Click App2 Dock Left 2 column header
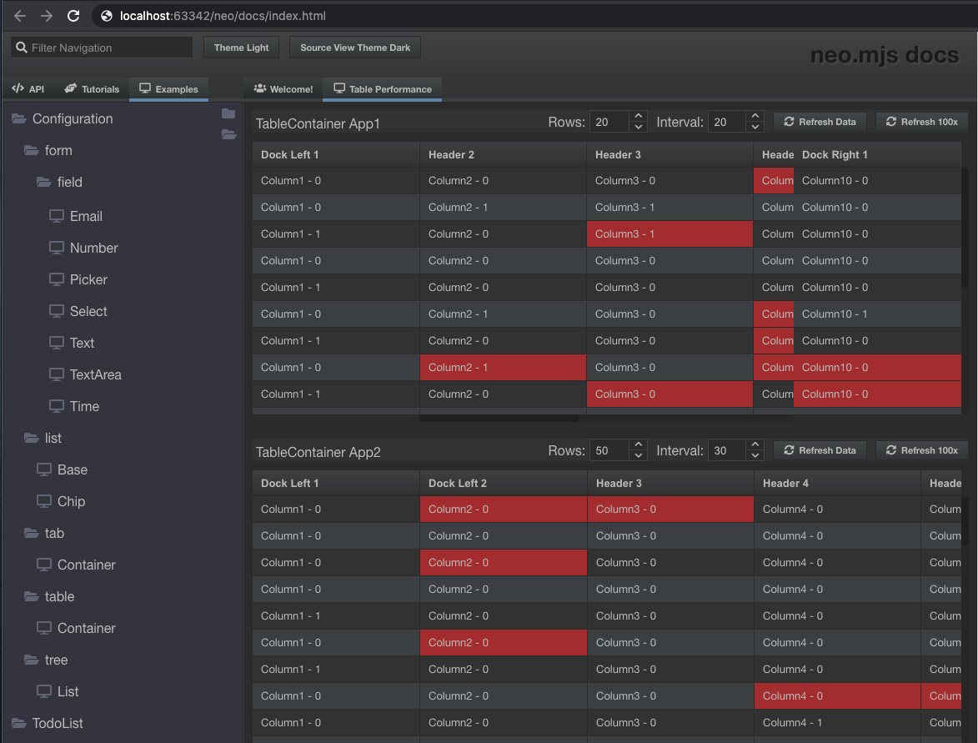 pyautogui.click(x=504, y=483)
